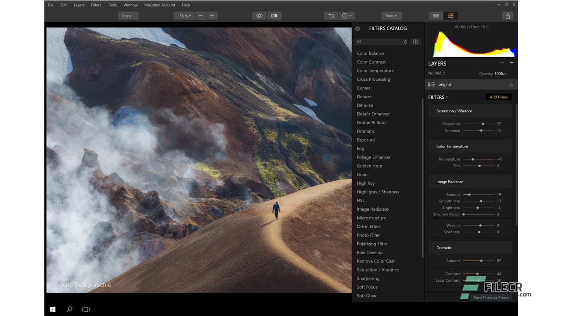The image size is (562, 316).
Task: Click the undo arrow icon
Action: click(x=331, y=15)
